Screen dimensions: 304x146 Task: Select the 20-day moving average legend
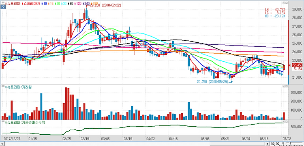[58, 4]
